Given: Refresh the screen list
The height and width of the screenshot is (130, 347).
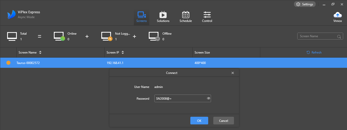Looking at the screenshot, I should click(x=314, y=53).
